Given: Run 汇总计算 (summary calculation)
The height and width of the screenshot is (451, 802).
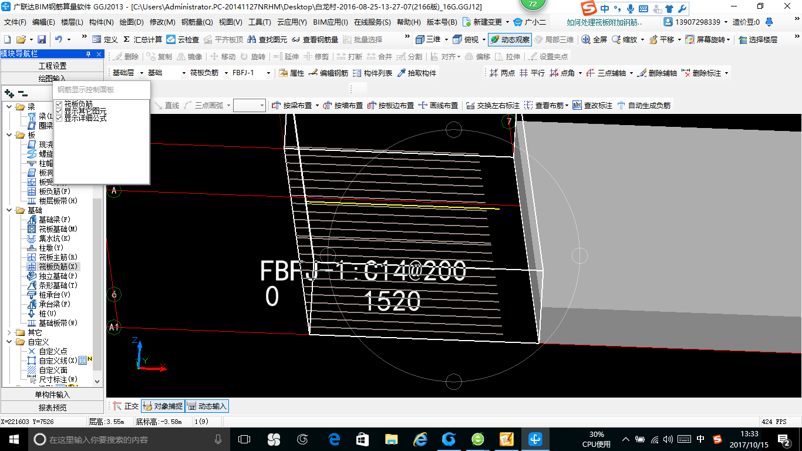Looking at the screenshot, I should point(143,39).
